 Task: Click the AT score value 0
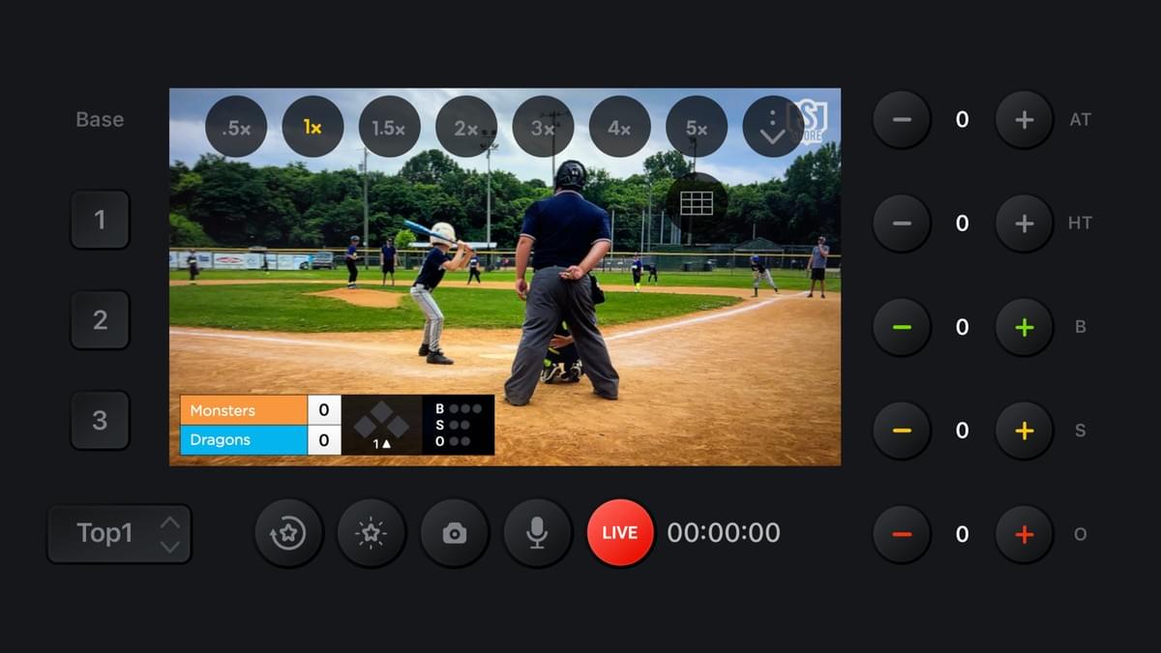(x=963, y=120)
